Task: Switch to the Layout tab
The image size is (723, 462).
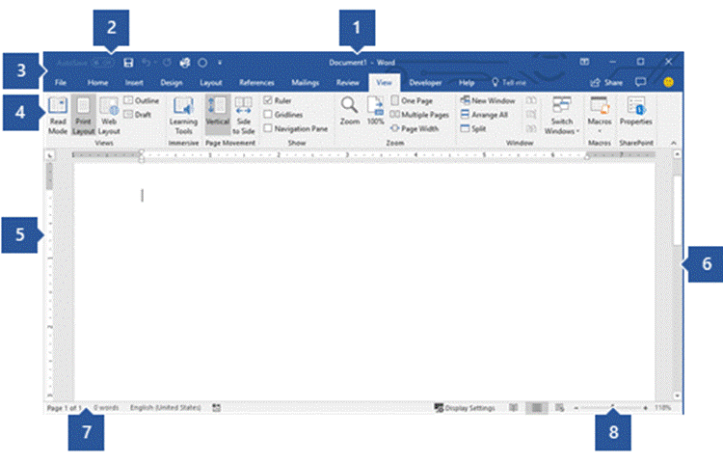Action: [211, 83]
